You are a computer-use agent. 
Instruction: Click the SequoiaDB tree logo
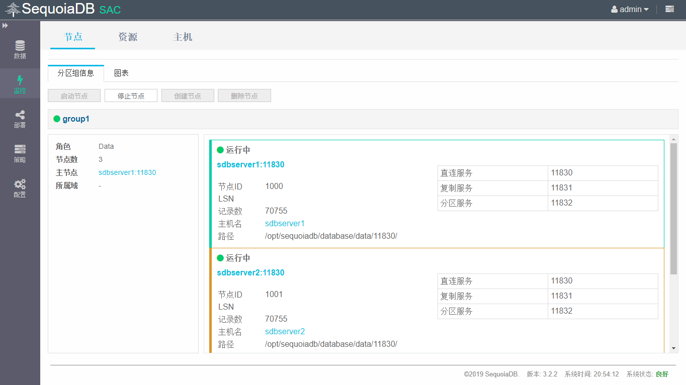(x=13, y=9)
